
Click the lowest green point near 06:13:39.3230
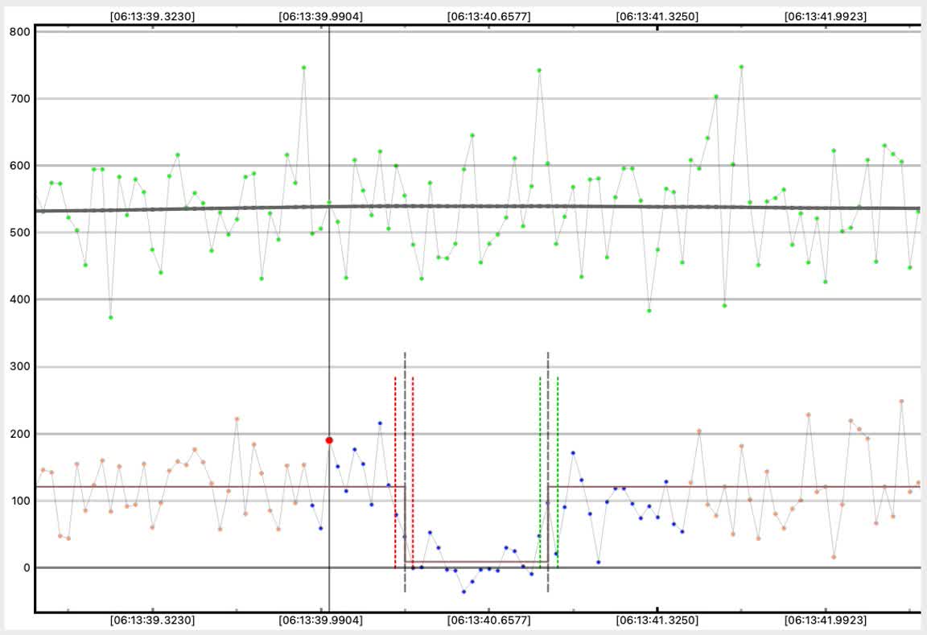point(110,317)
